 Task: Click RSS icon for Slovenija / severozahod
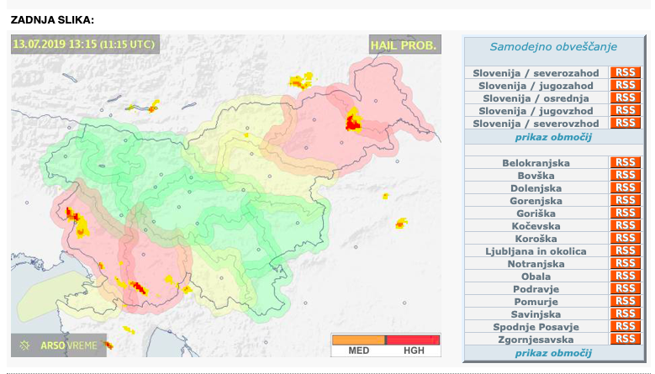(x=625, y=72)
